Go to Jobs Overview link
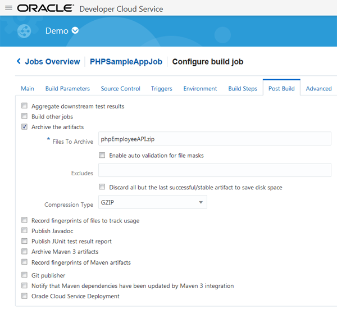337x309 pixels. click(52, 62)
